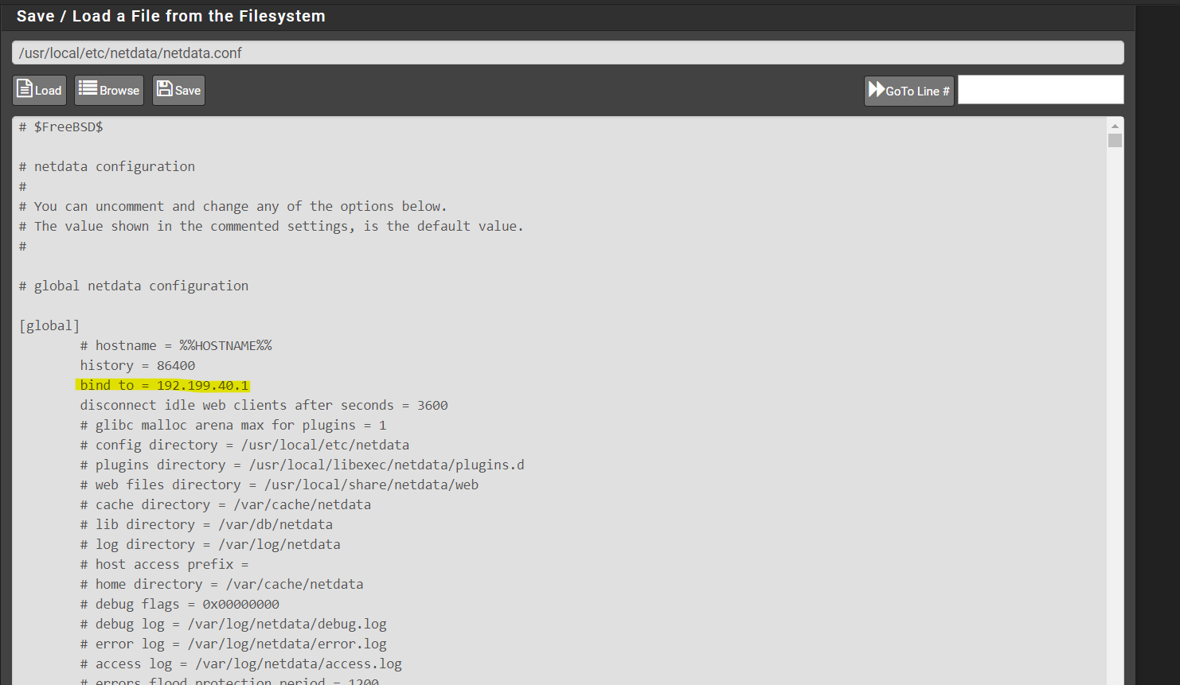Click the editor scrollbar thumb
The image size is (1180, 685).
point(1116,141)
